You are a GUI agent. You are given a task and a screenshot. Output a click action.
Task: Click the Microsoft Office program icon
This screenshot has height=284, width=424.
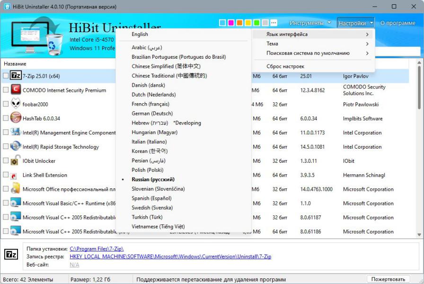16,189
